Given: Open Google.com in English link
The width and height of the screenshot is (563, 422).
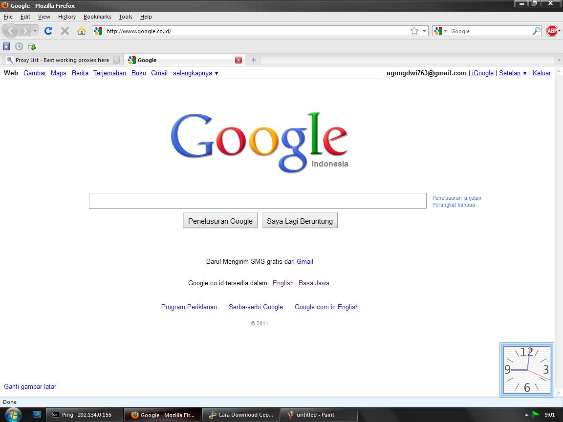Looking at the screenshot, I should 327,307.
